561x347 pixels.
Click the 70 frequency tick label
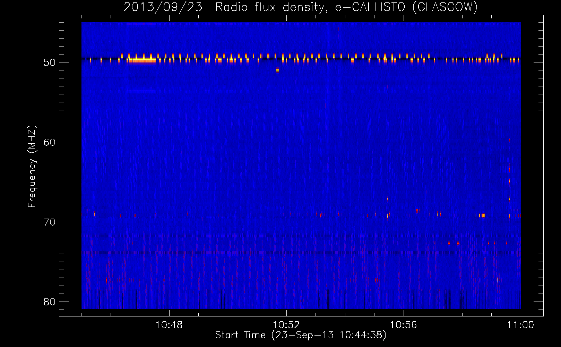click(x=50, y=222)
